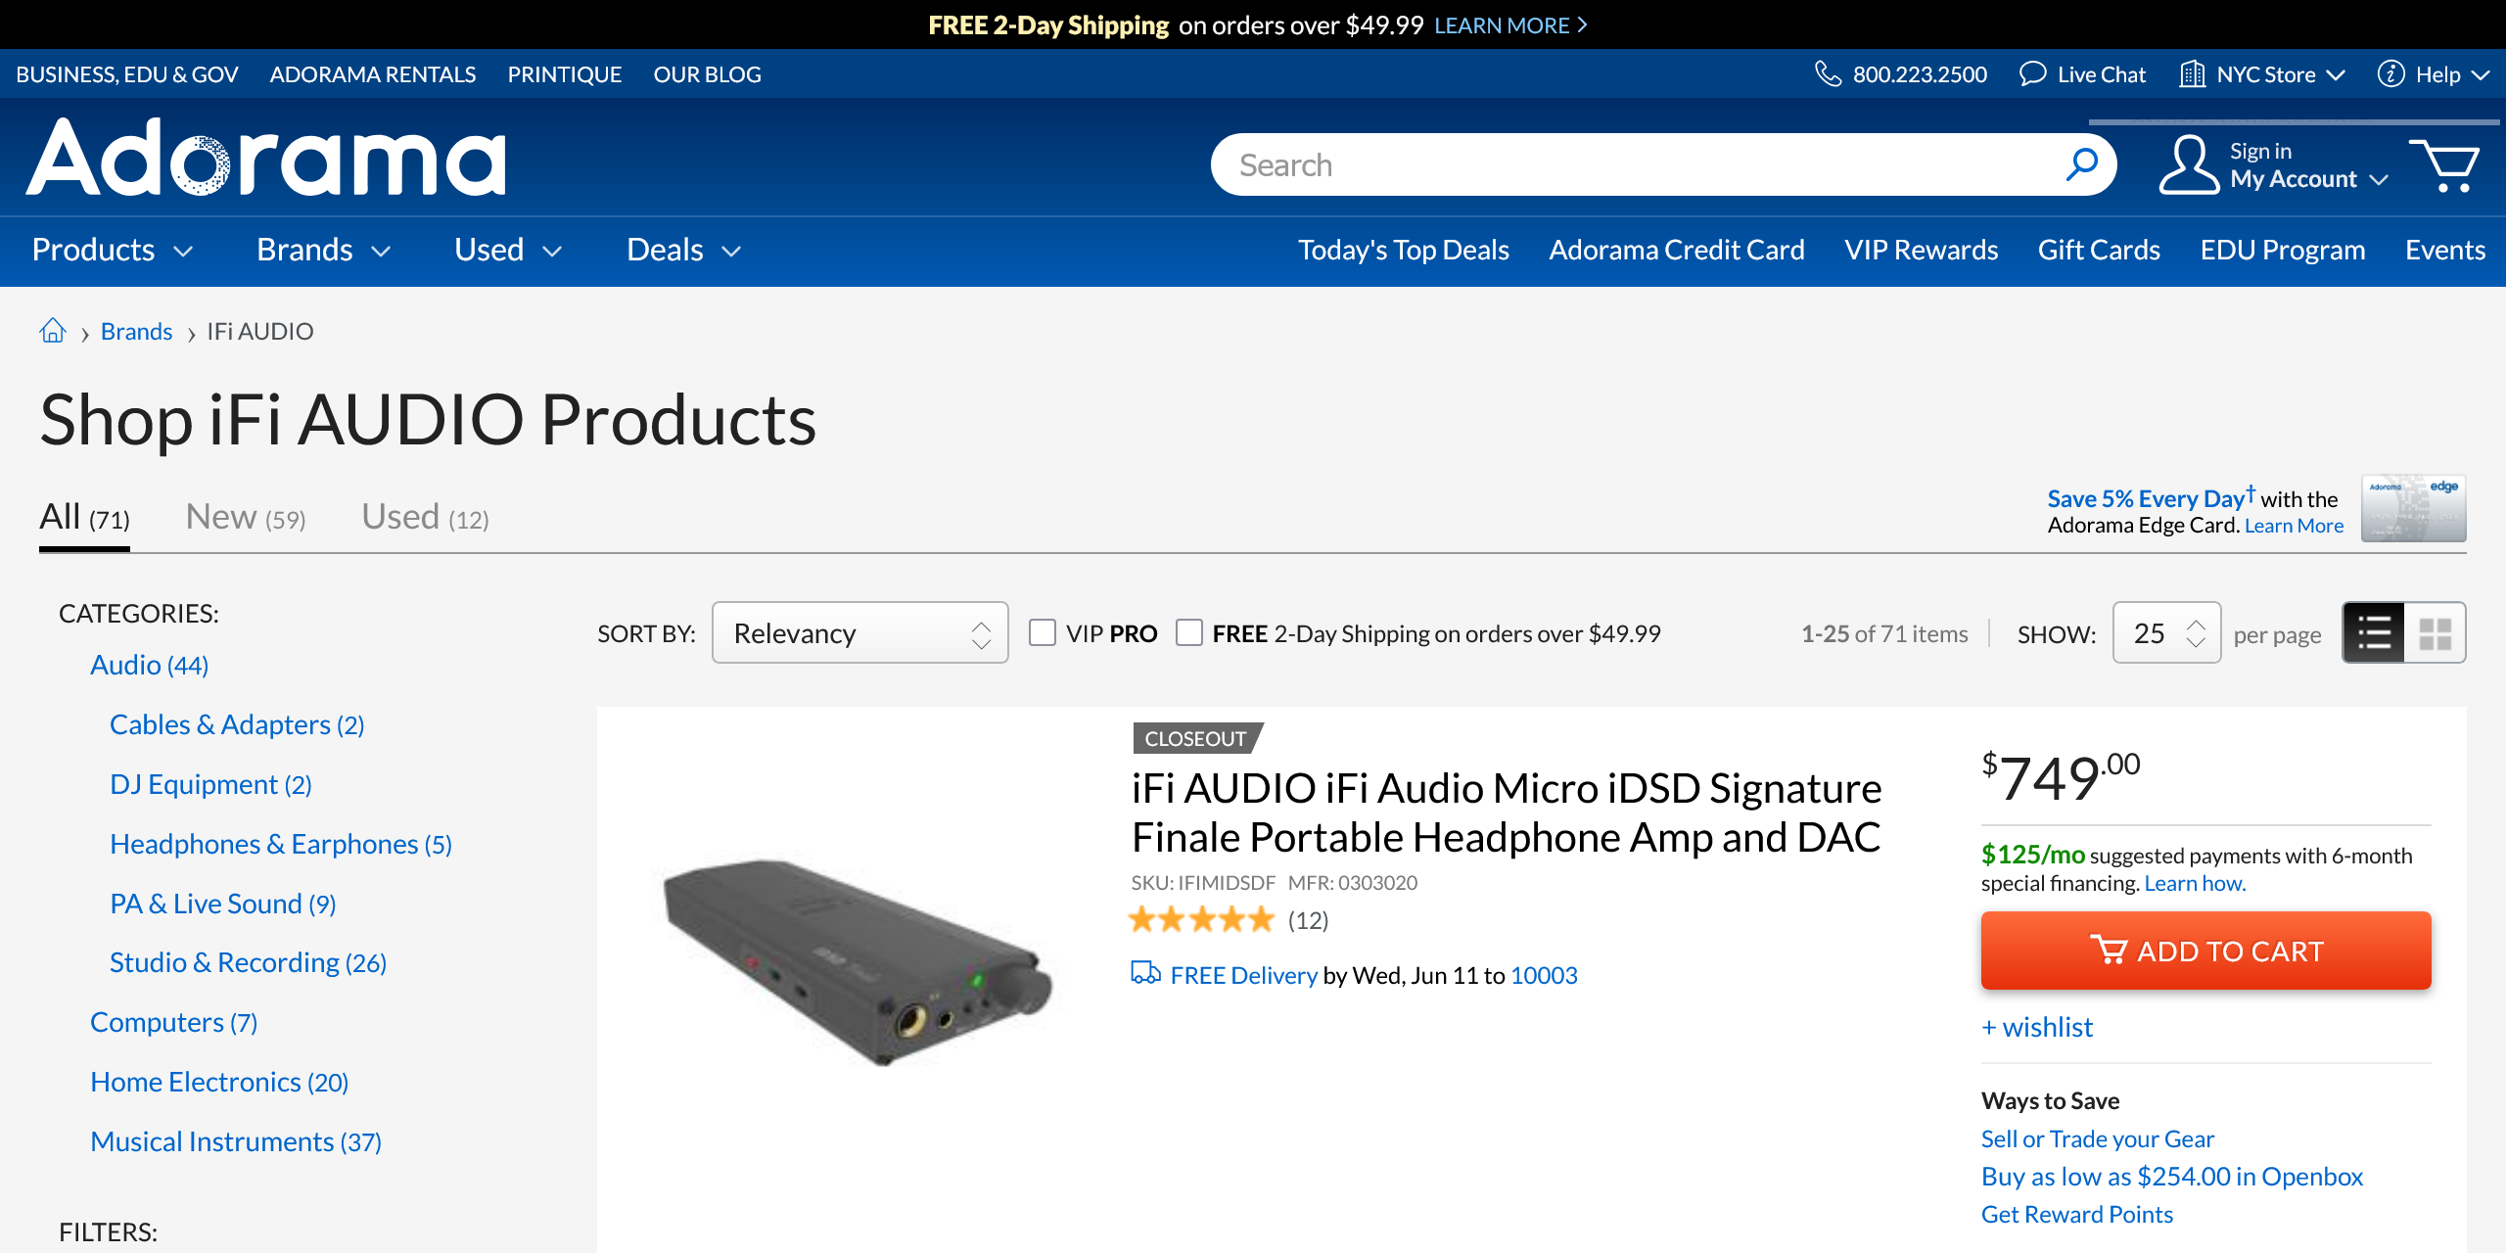Image resolution: width=2506 pixels, height=1253 pixels.
Task: Open Get Reward Points link
Action: [x=2076, y=1214]
